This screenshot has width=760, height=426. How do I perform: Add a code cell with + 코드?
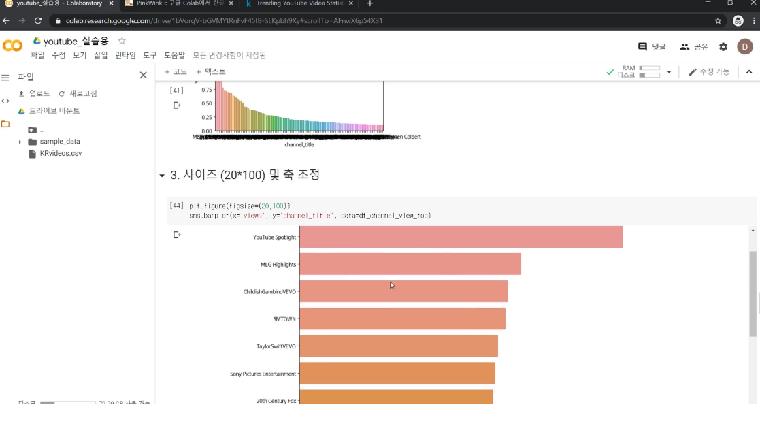point(176,71)
